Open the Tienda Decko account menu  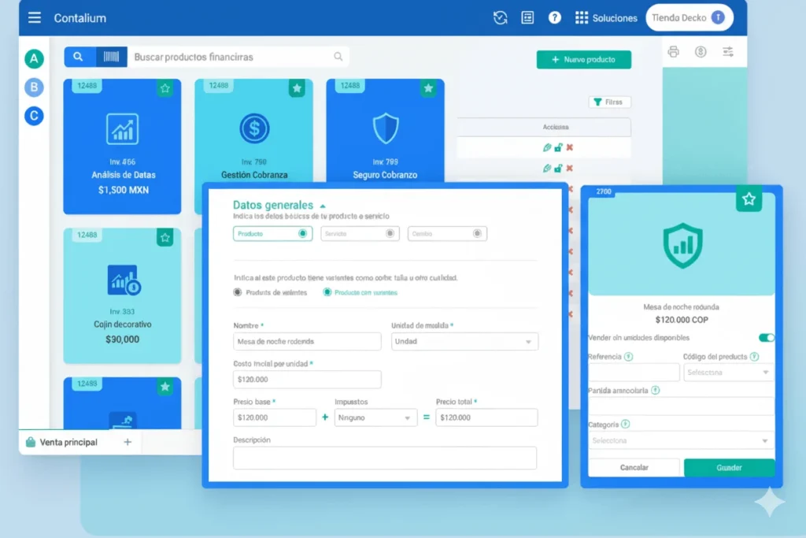pos(689,17)
